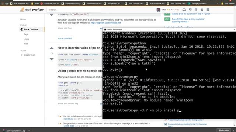Click 'add a comment' link

(65, 38)
